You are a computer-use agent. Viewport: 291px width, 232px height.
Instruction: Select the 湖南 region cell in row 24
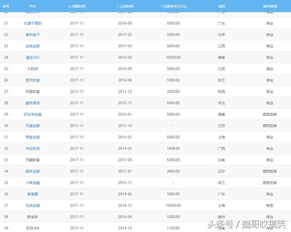point(221,57)
